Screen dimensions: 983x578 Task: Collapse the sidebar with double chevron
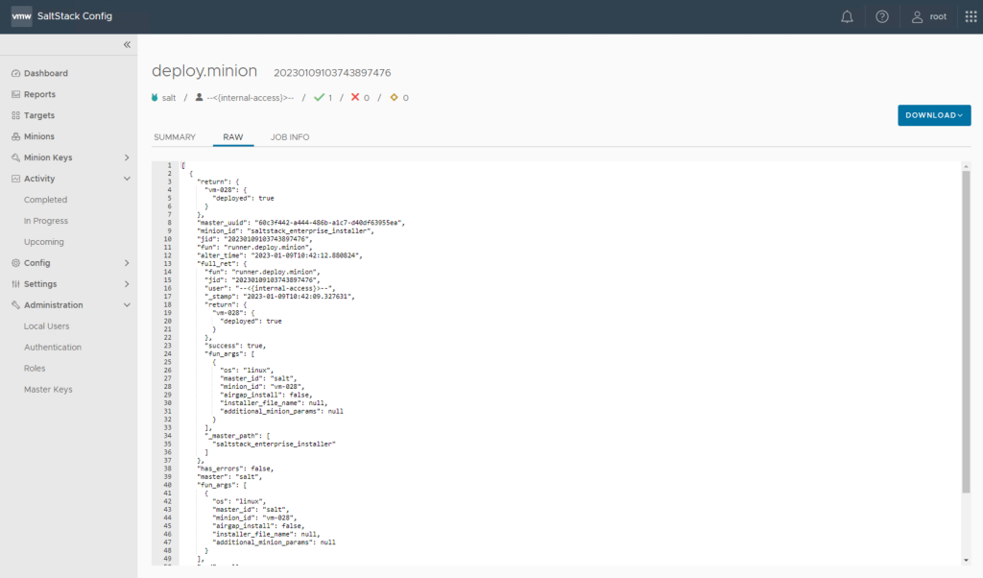pos(127,44)
